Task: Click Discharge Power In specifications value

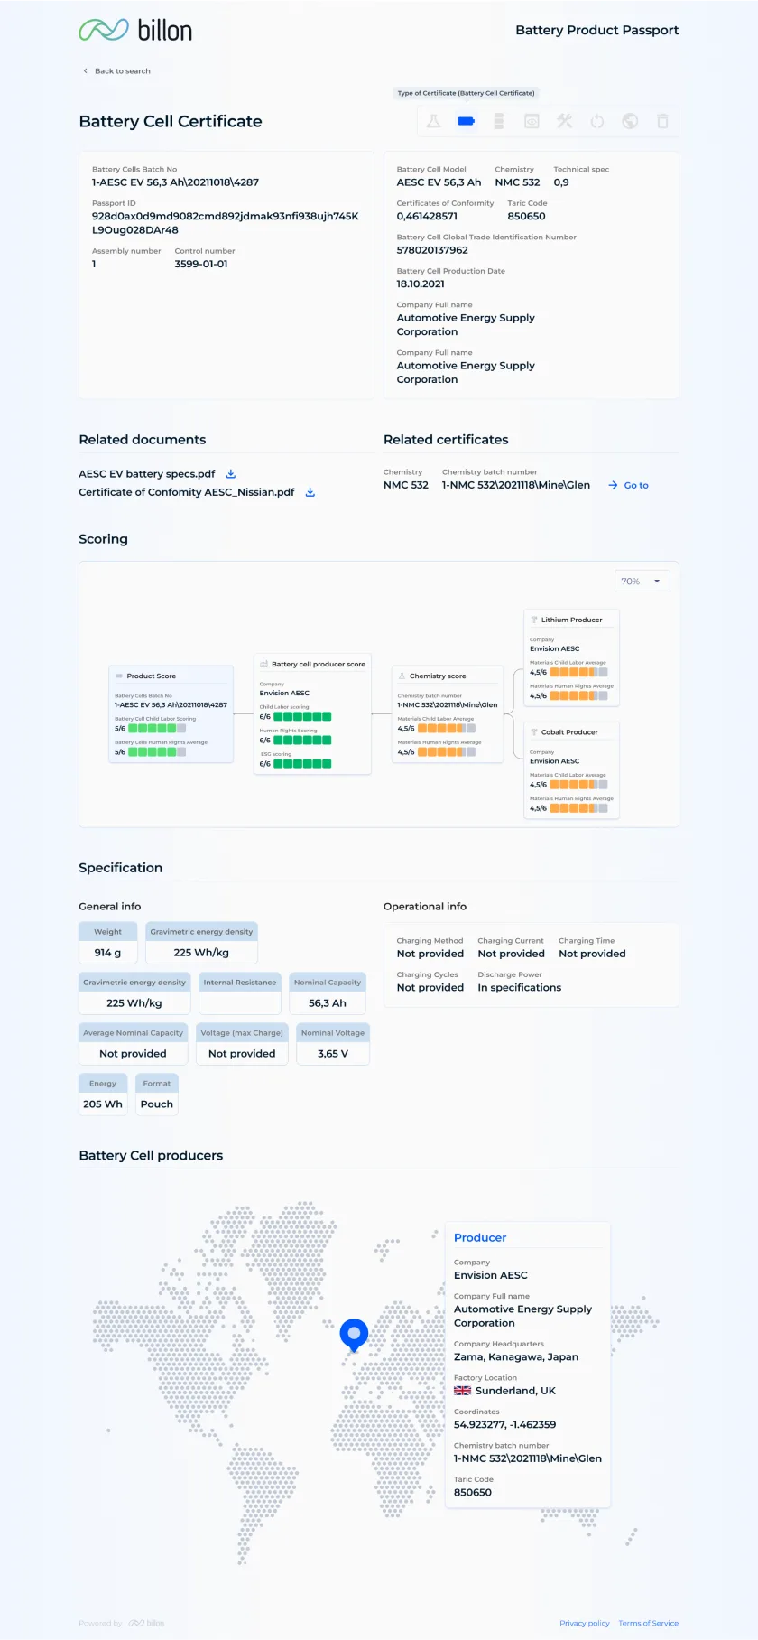Action: pos(520,988)
